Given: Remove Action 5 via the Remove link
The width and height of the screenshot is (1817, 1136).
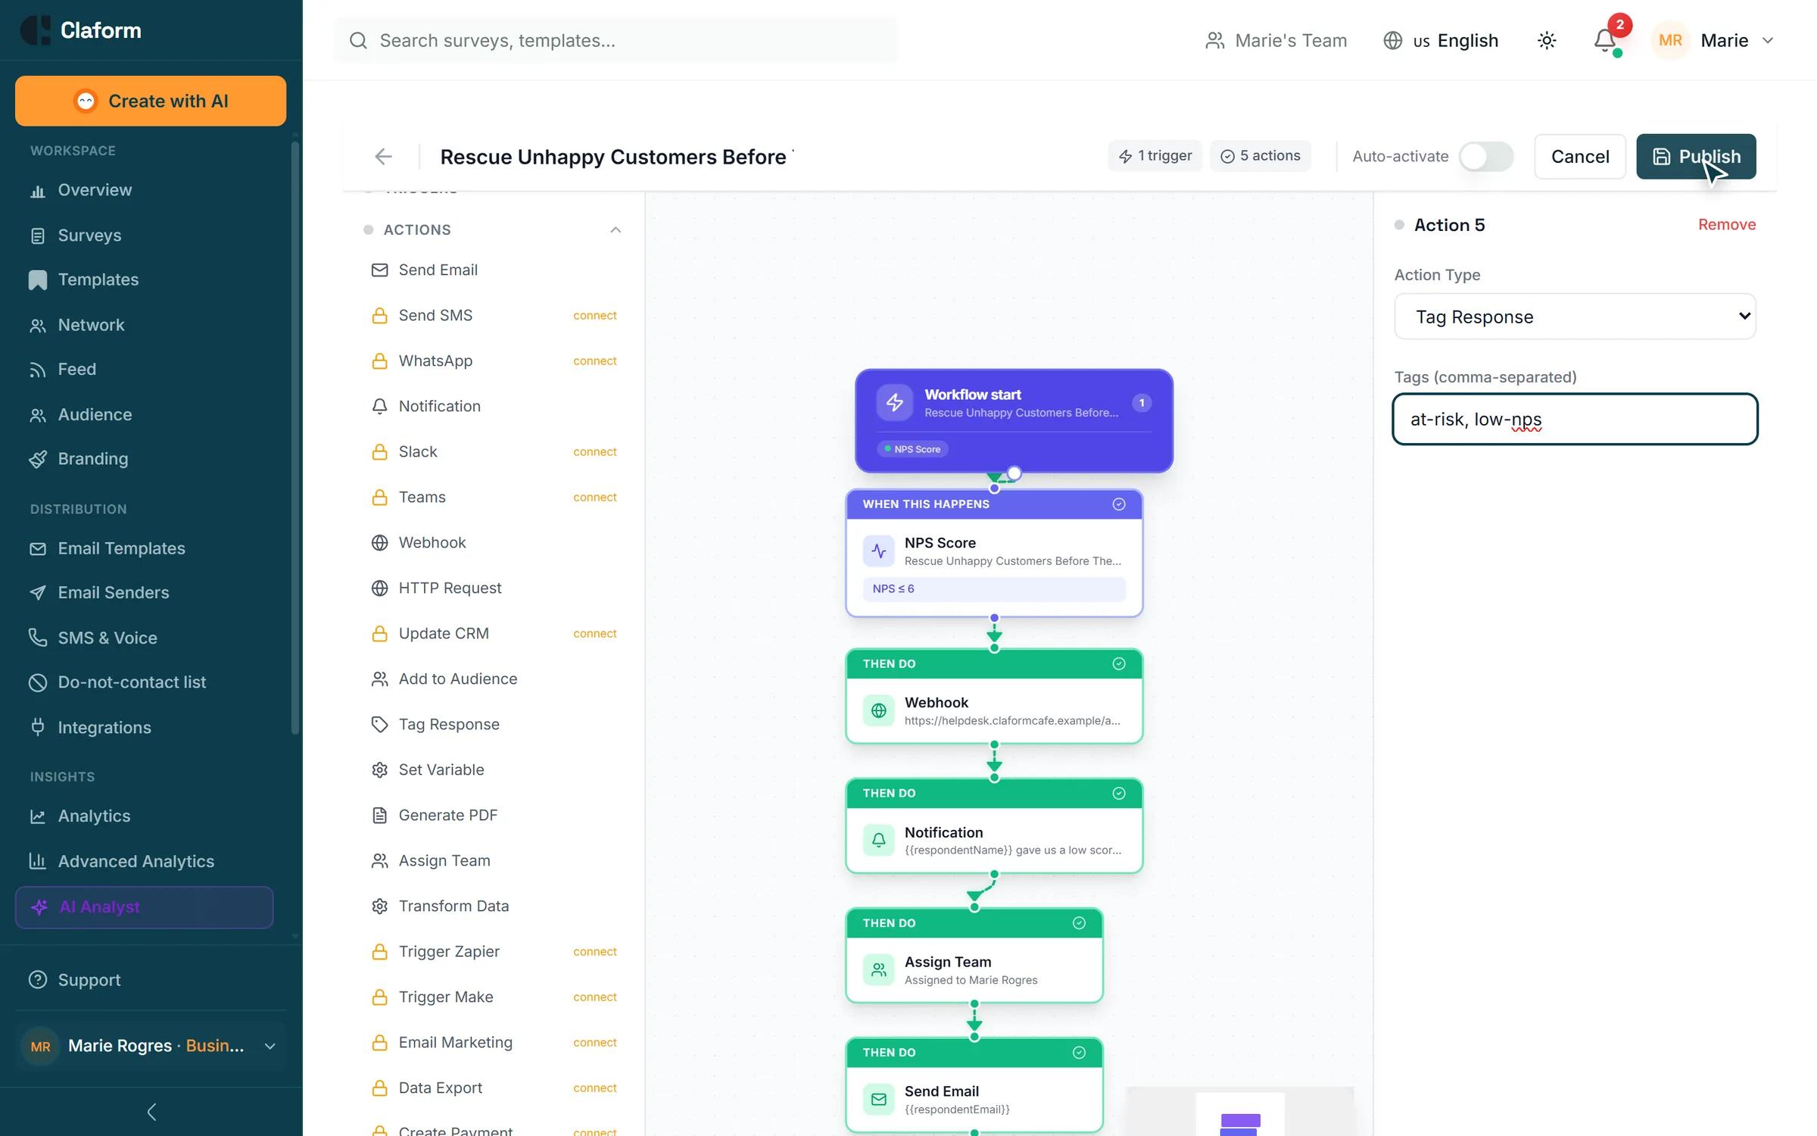Looking at the screenshot, I should (x=1726, y=224).
